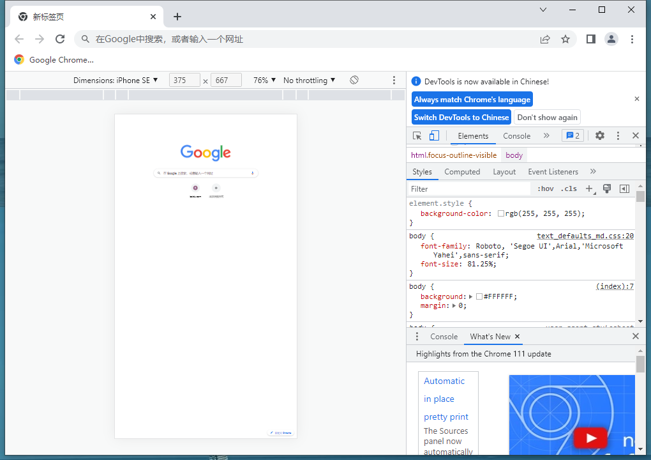The height and width of the screenshot is (460, 651).
Task: Switch to the Elements tab
Action: click(473, 136)
